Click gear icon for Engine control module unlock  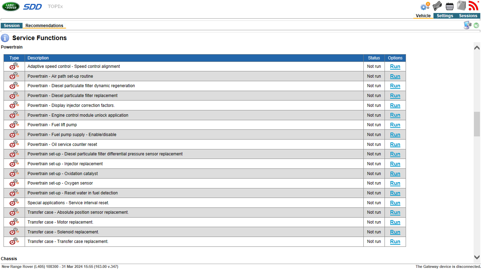(14, 115)
